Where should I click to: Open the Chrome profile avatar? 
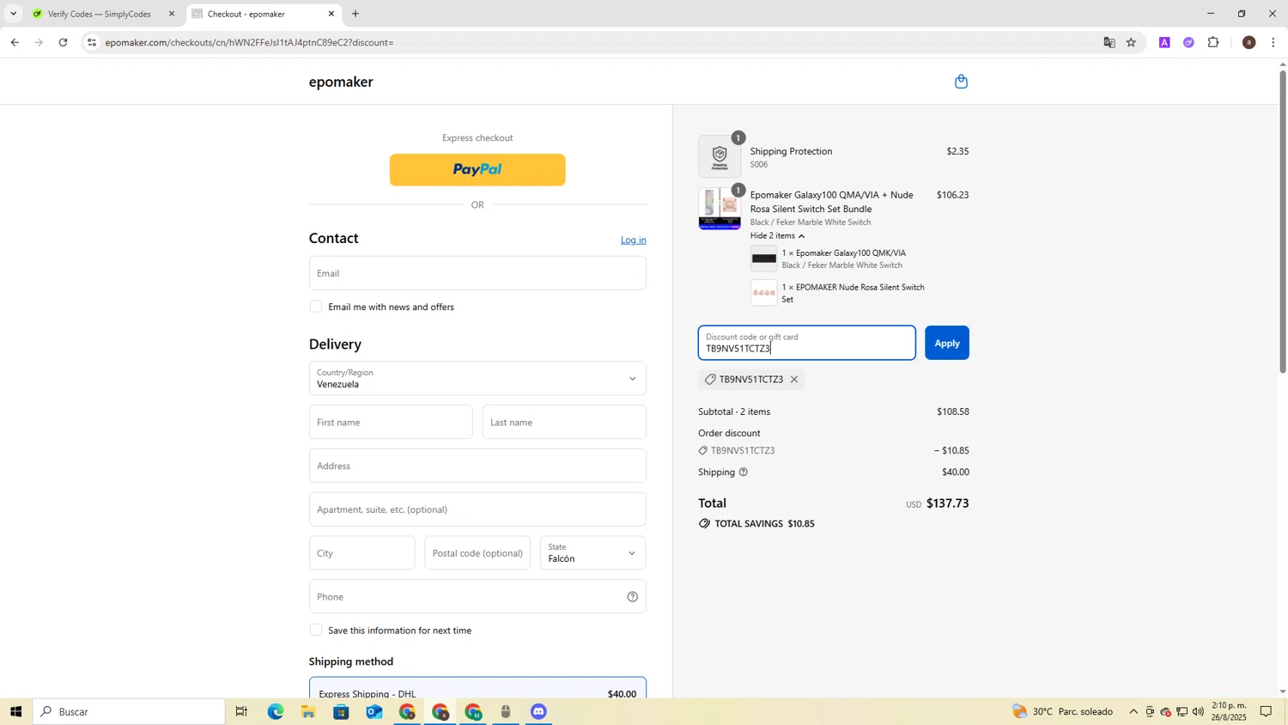tap(1249, 42)
